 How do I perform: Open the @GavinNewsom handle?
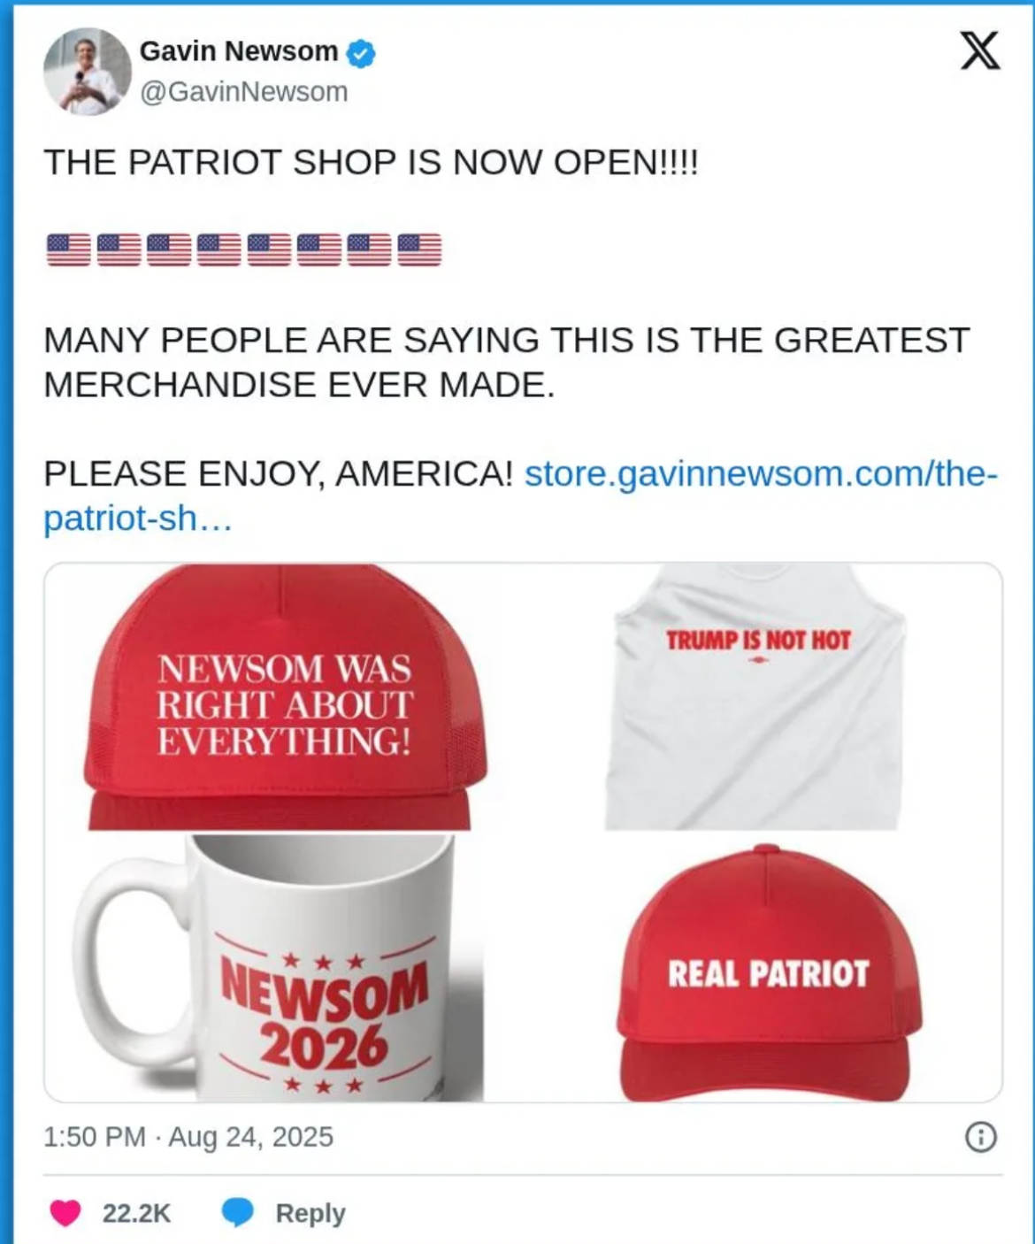coord(244,92)
